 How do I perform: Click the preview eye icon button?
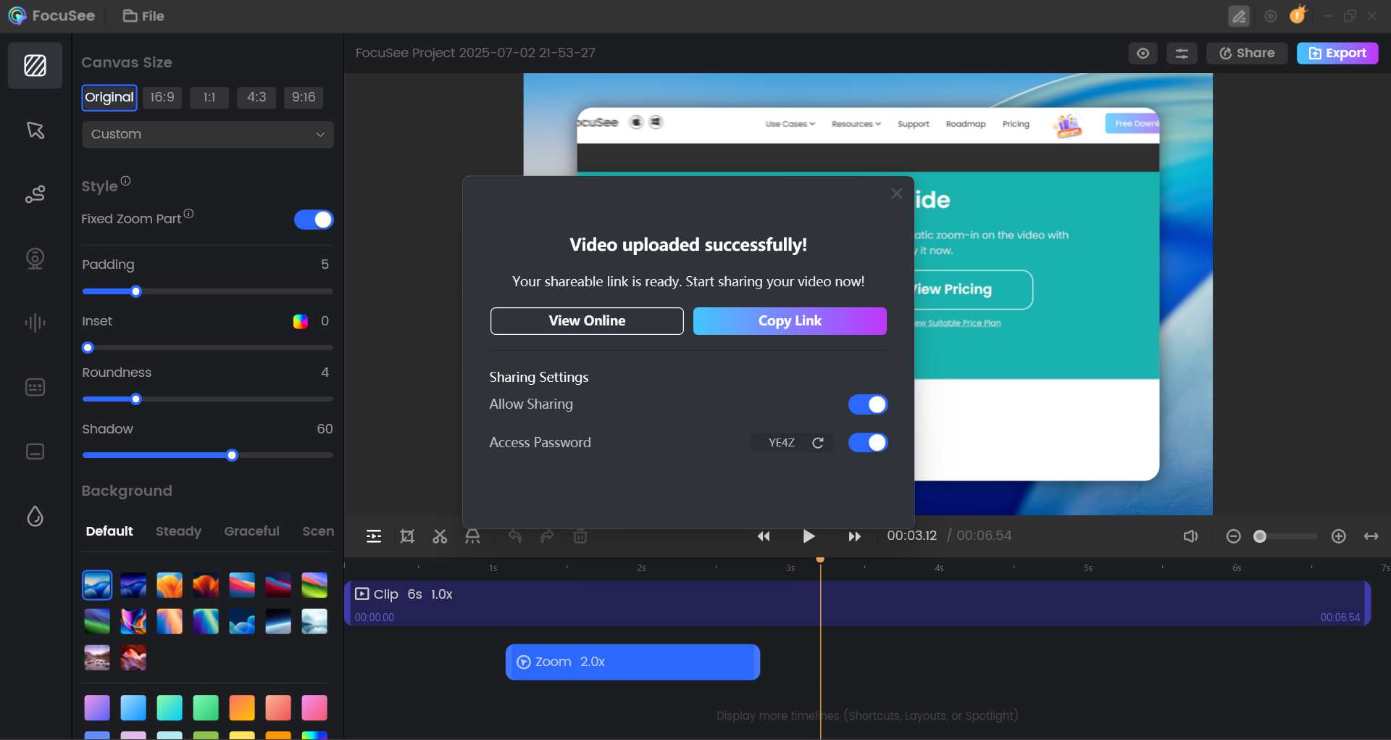[1143, 54]
